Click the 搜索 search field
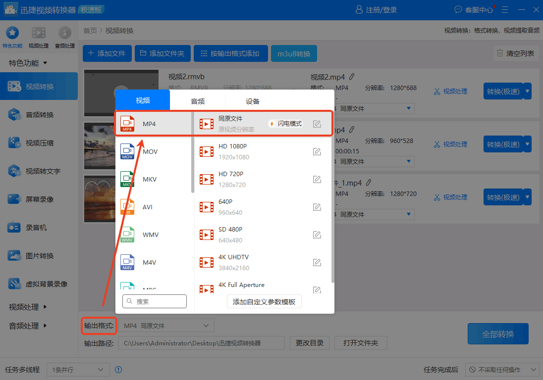The width and height of the screenshot is (543, 380). [154, 301]
